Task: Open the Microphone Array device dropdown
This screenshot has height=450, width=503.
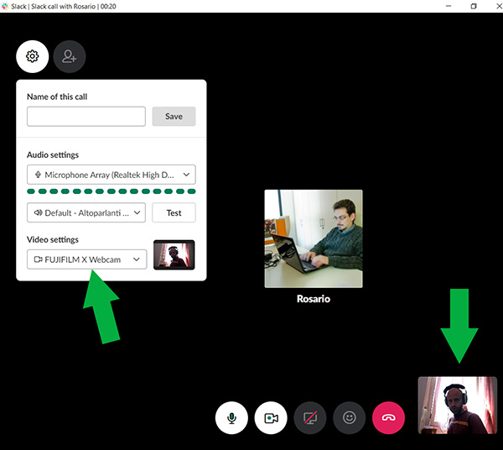Action: pyautogui.click(x=111, y=175)
